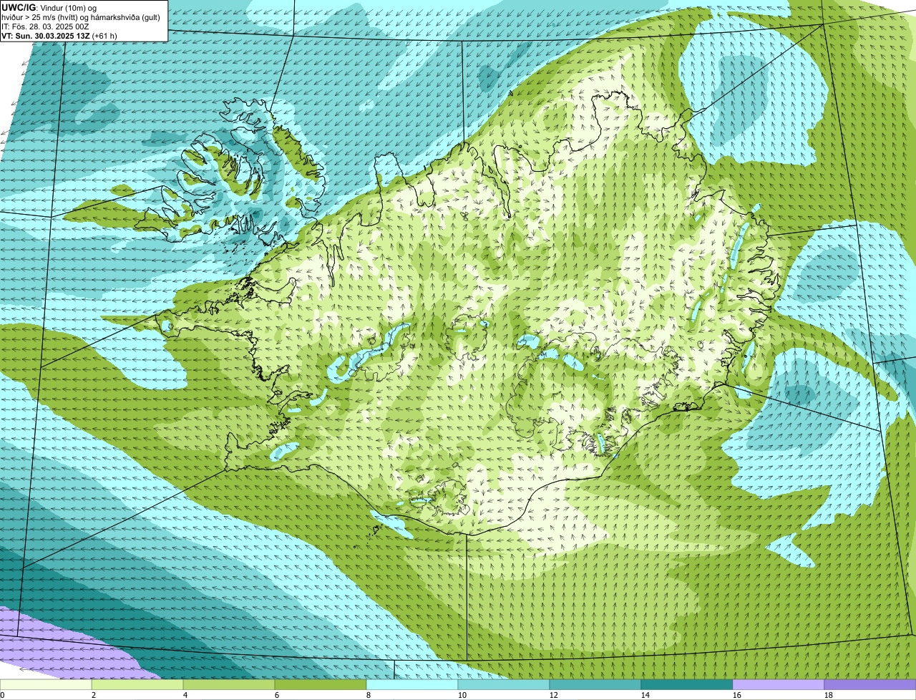Image resolution: width=916 pixels, height=700 pixels.
Task: Click the purple legend swatch above 18 m/s
Action: coord(870,684)
